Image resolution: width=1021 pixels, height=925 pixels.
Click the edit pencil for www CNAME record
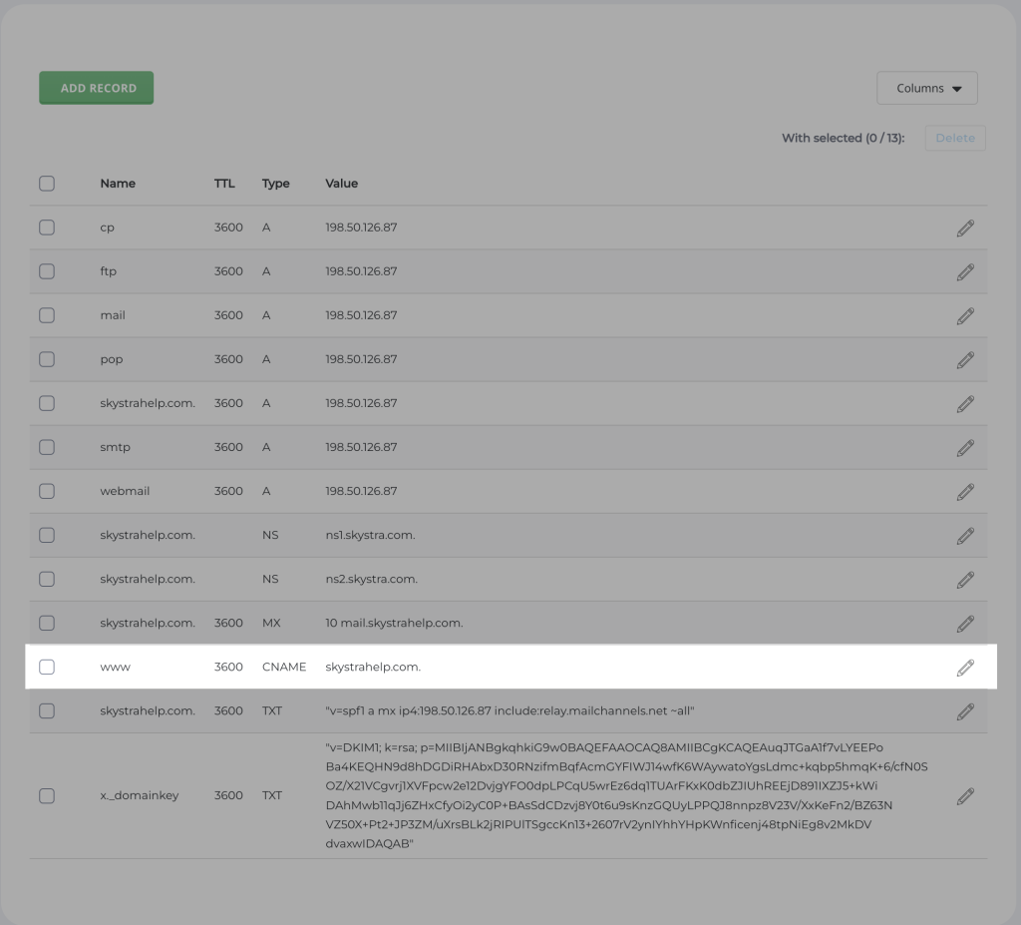[964, 668]
